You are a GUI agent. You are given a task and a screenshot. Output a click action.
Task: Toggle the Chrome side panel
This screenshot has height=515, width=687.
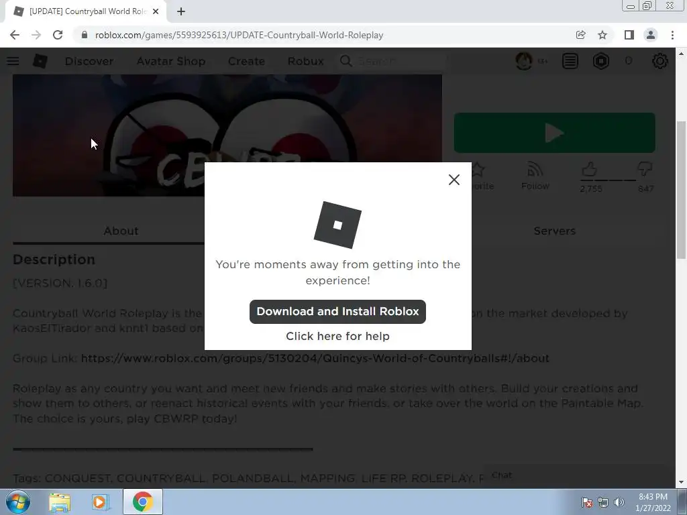[x=629, y=35]
